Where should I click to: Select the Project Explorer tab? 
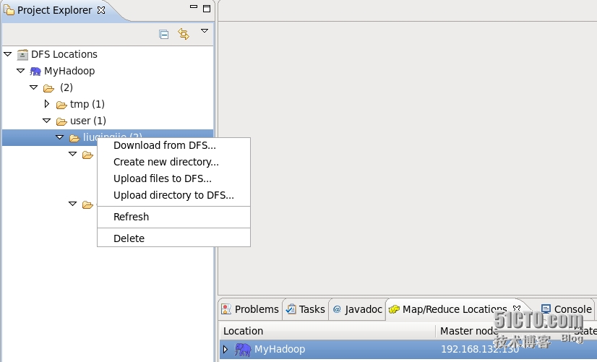click(54, 10)
